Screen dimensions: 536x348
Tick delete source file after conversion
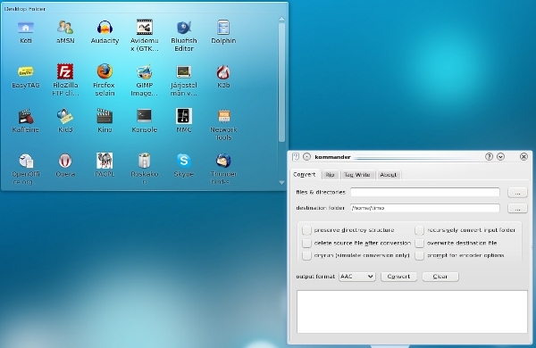click(306, 243)
